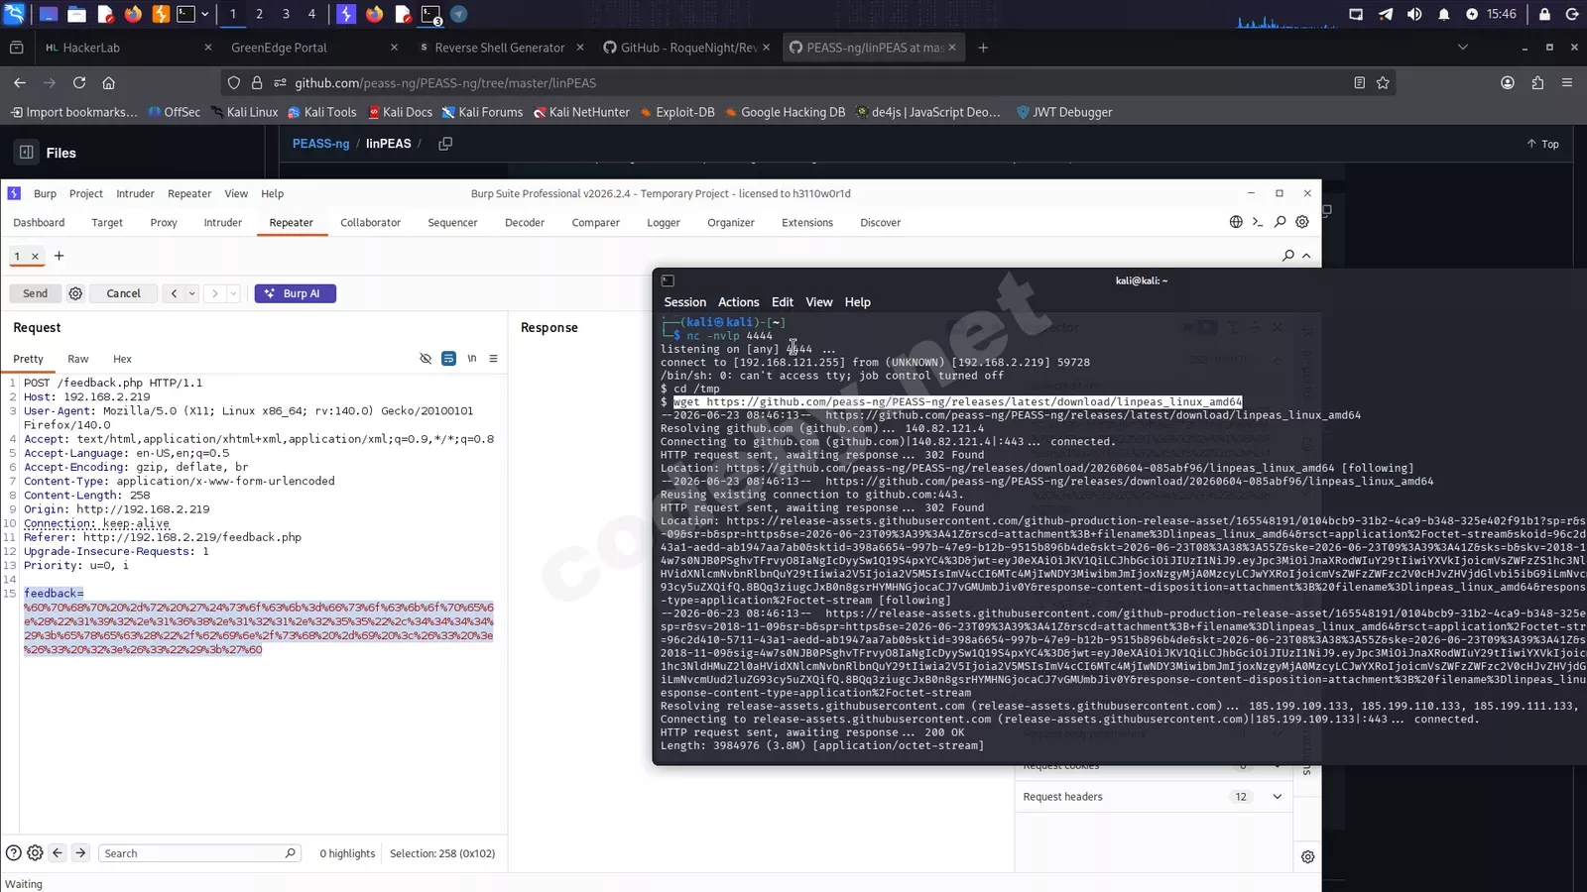Close Repeater tab 1
Viewport: 1587px width, 892px height.
(35, 257)
